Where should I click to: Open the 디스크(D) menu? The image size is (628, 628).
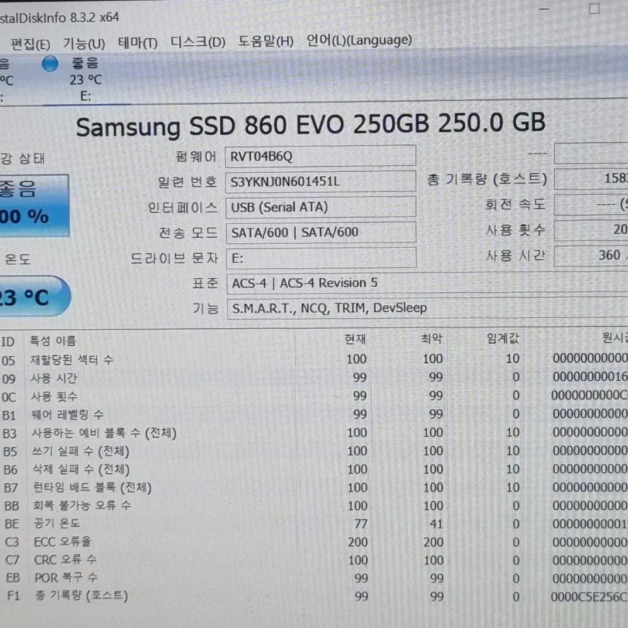coord(198,41)
